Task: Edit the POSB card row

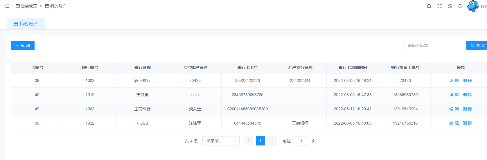Action: (x=454, y=123)
